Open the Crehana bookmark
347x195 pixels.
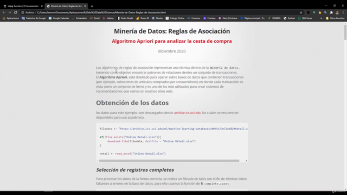209,18
